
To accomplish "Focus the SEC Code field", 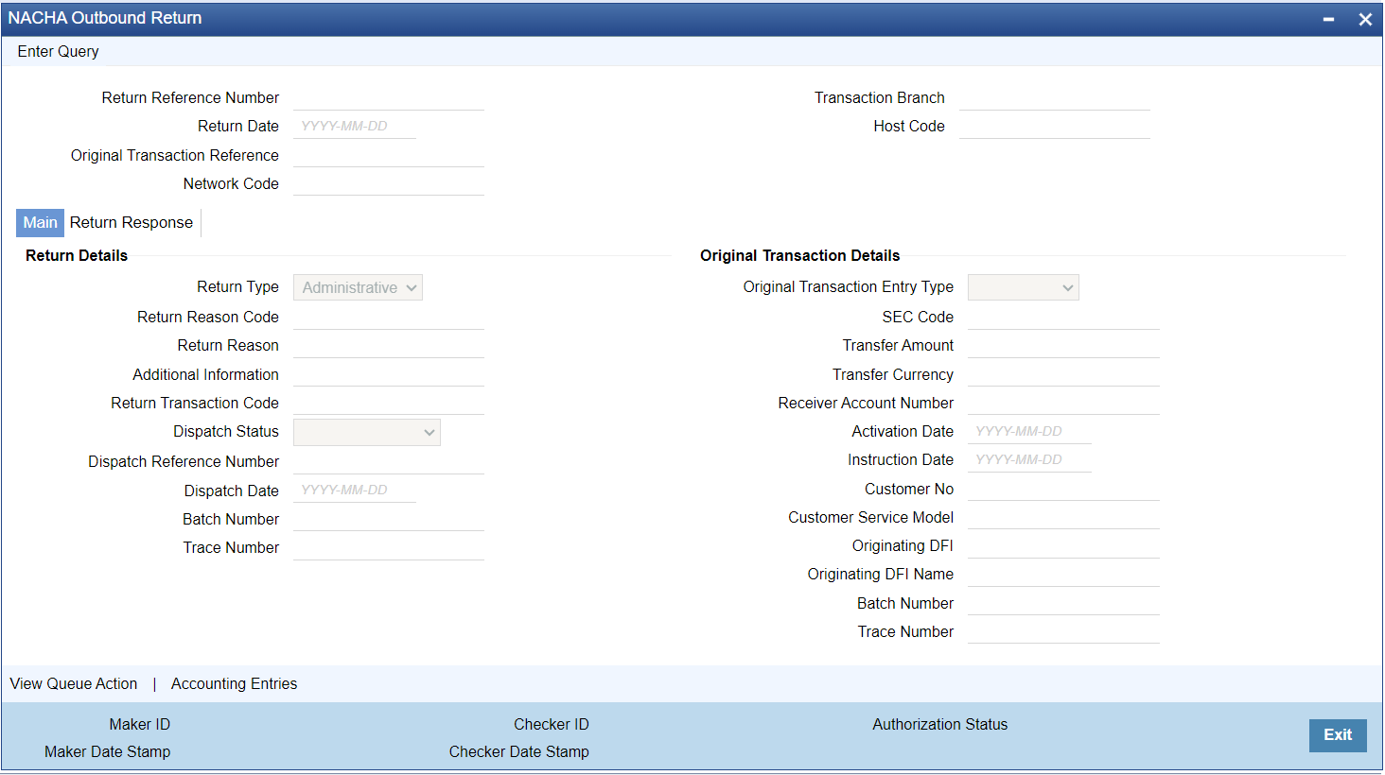I will (x=1063, y=318).
